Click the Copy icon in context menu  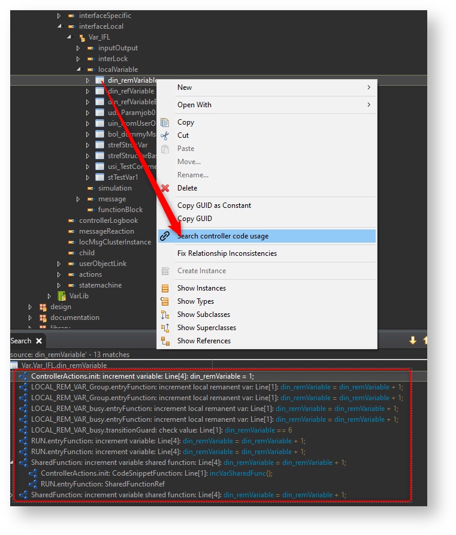tap(165, 122)
